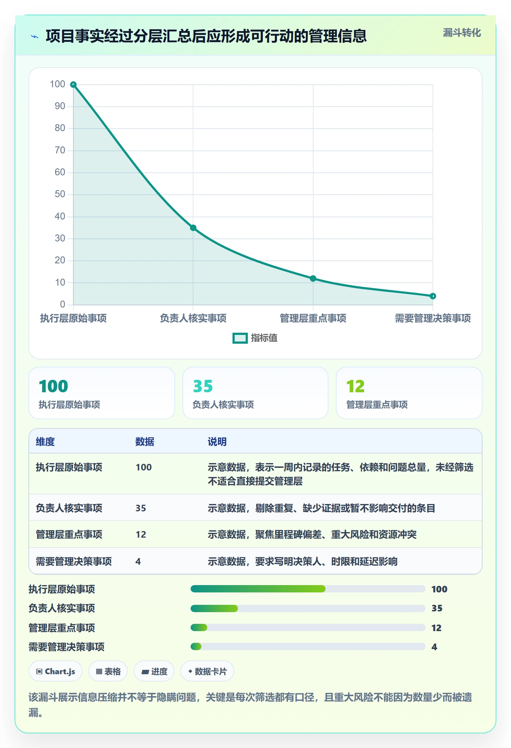511x748 pixels.
Task: Select the stat card showing 35
Action: pos(255,393)
